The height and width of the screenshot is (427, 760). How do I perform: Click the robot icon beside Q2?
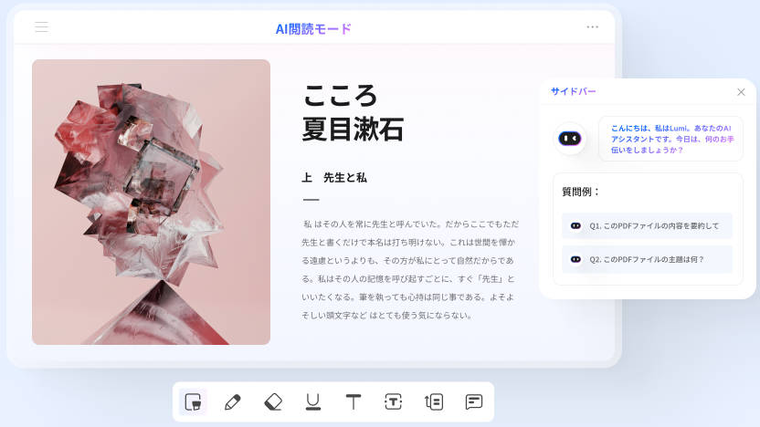click(575, 259)
